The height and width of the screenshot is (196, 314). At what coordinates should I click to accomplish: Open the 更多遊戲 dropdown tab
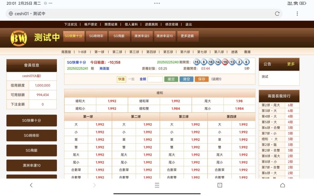click(x=188, y=36)
